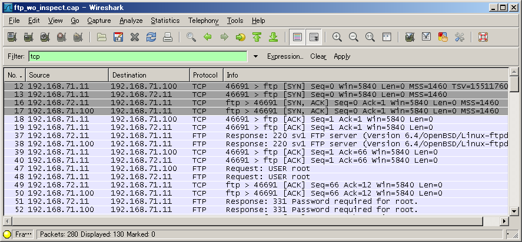Save capture file floppy icon
Screen dimensions: 522x242
pos(118,37)
